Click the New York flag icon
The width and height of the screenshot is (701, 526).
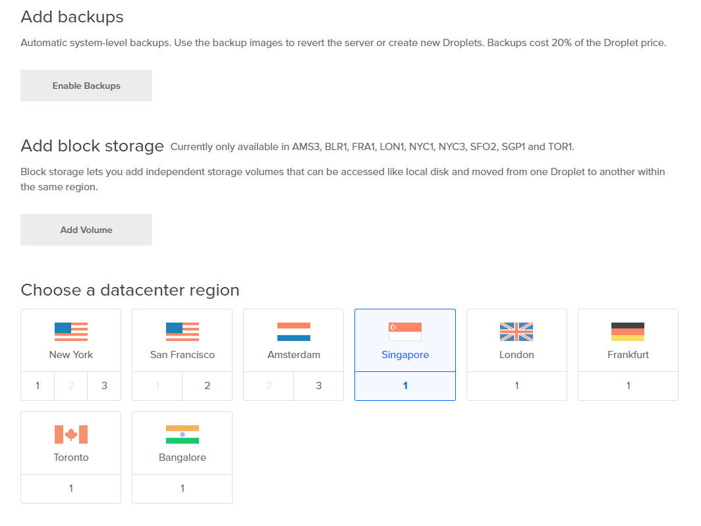click(70, 332)
